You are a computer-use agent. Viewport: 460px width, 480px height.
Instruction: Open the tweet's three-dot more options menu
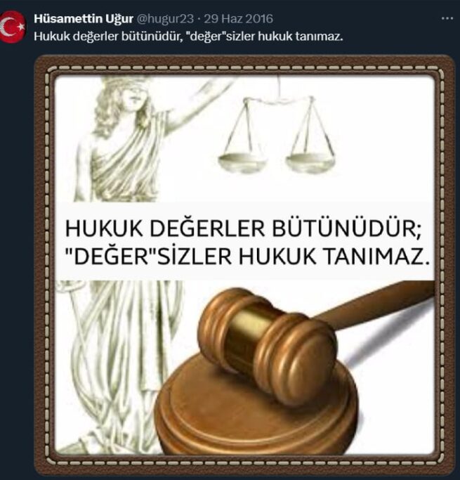pyautogui.click(x=447, y=19)
